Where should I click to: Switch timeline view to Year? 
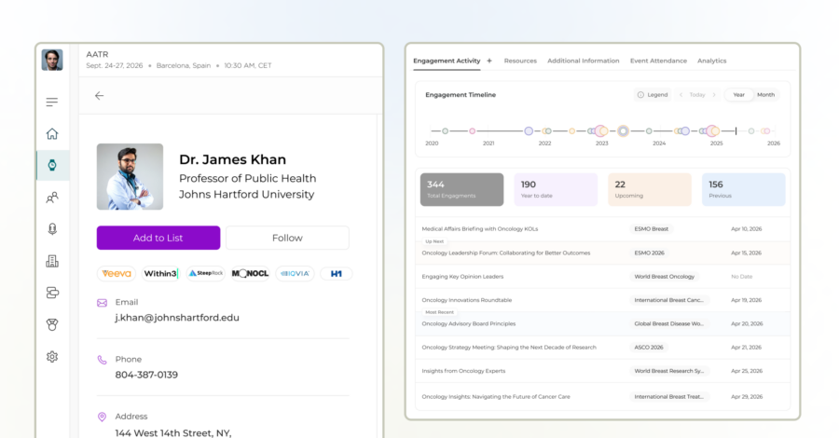(739, 95)
